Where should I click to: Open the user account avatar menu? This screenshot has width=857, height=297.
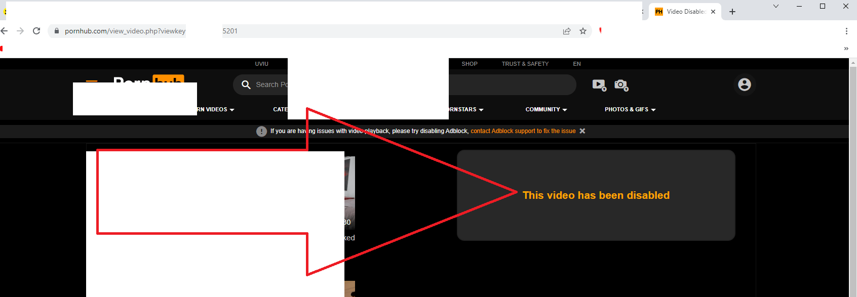tap(745, 84)
